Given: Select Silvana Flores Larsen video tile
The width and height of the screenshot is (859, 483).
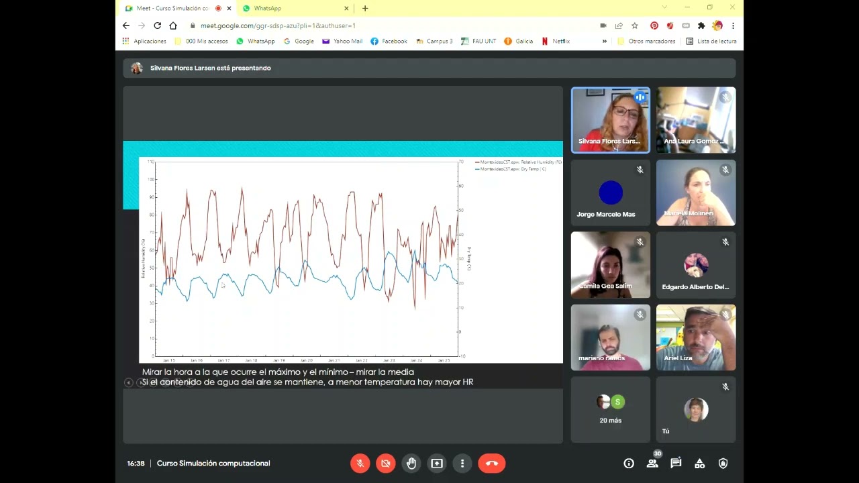Looking at the screenshot, I should point(610,120).
